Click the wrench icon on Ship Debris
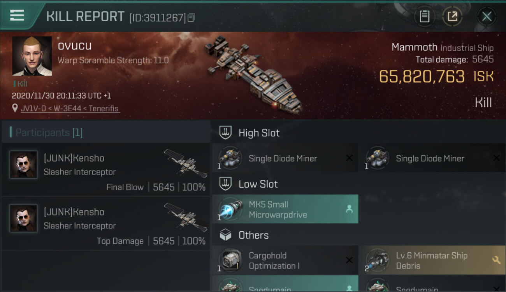This screenshot has width=506, height=292. coord(496,260)
